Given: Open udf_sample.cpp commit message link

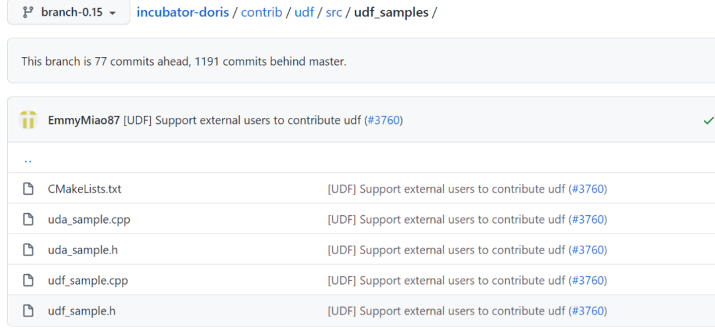Looking at the screenshot, I should tap(447, 281).
